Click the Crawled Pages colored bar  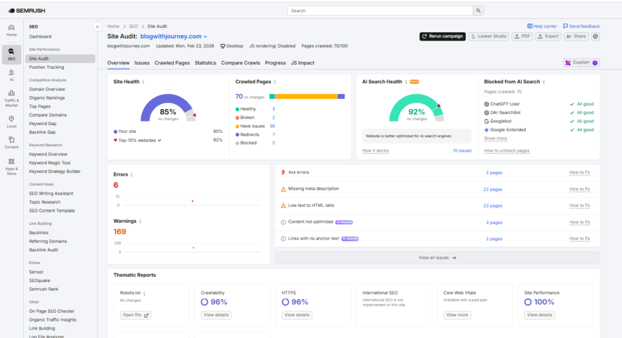tap(307, 96)
